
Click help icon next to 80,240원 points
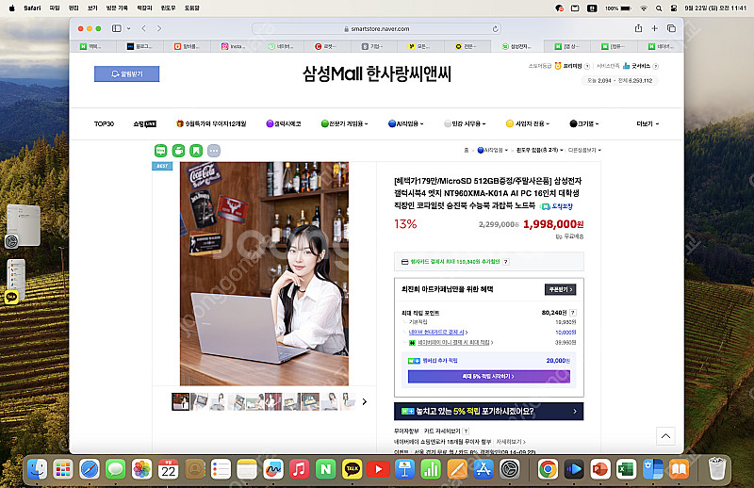tap(573, 313)
